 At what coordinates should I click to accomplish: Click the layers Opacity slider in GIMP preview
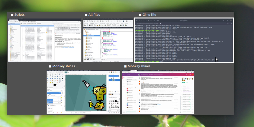114,76
